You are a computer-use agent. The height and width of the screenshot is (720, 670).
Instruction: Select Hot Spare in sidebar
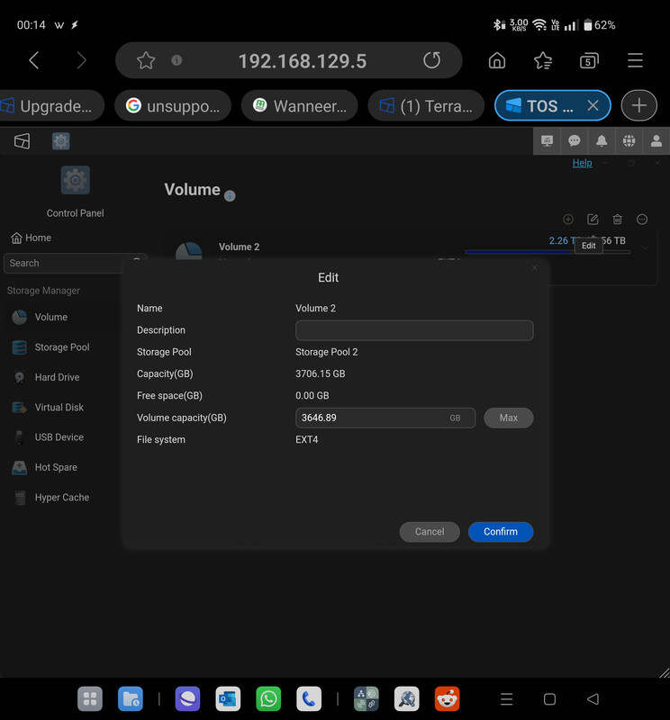(44, 467)
